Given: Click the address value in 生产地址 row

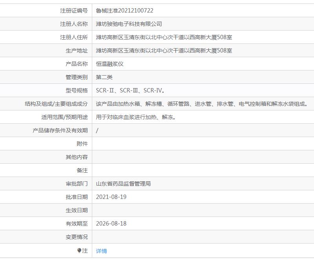Looking at the screenshot, I should [x=164, y=51].
